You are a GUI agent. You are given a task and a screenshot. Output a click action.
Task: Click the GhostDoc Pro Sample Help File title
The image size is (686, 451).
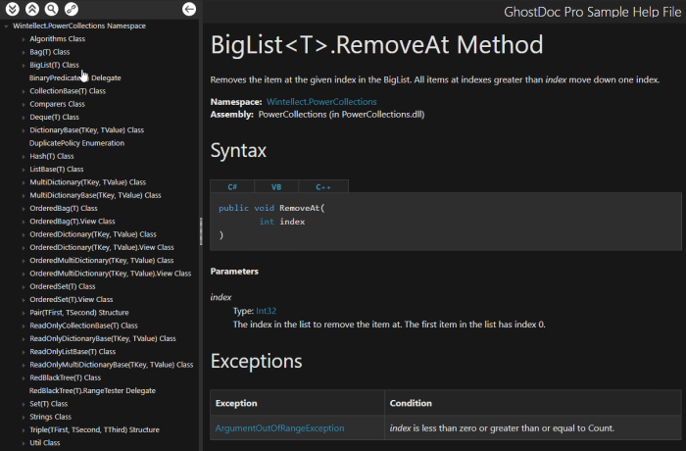(x=592, y=12)
